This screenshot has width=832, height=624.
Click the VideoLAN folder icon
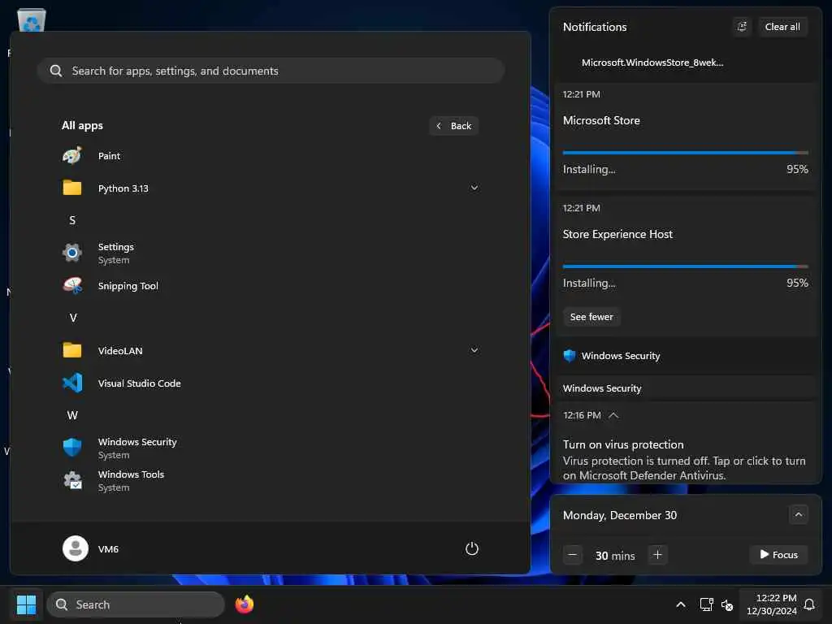click(72, 350)
